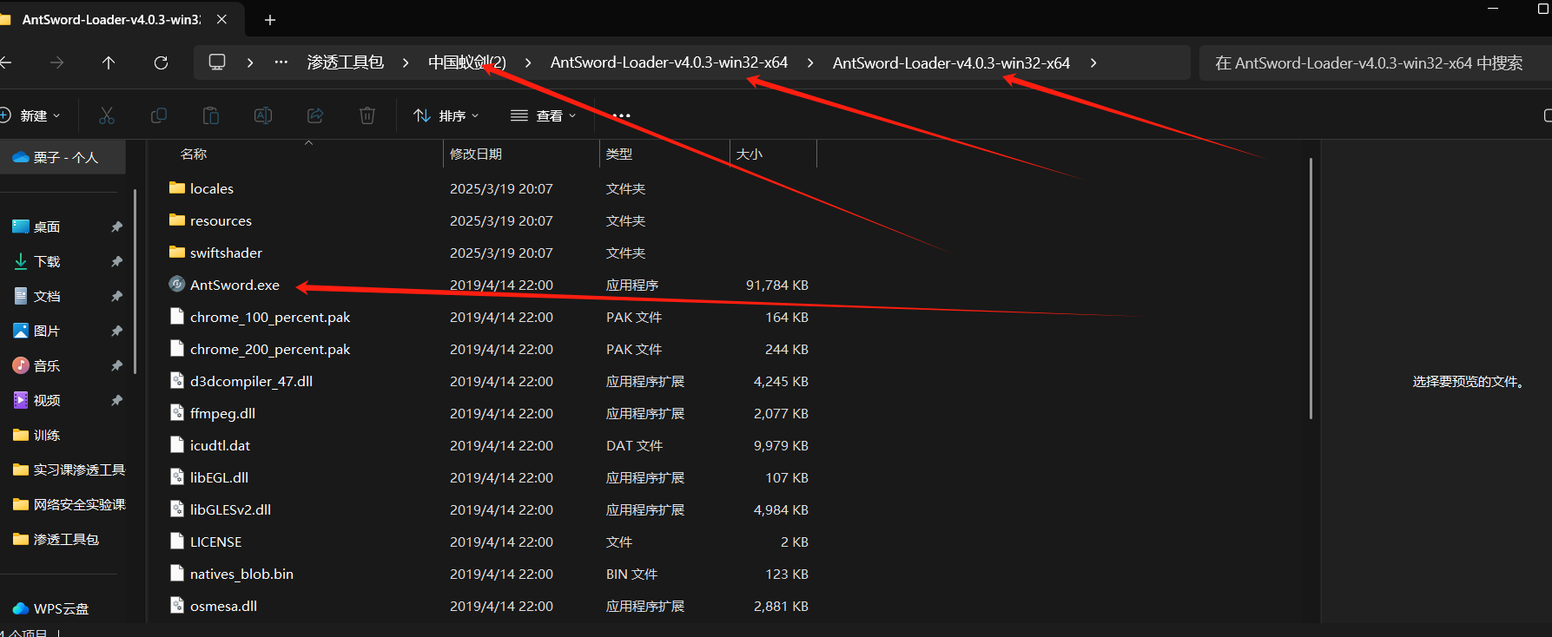Sort by the 类型 column header
The image size is (1552, 637).
[619, 154]
